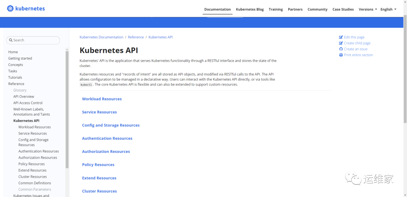Select Community in top navigation
This screenshot has width=407, height=197.
click(317, 9)
